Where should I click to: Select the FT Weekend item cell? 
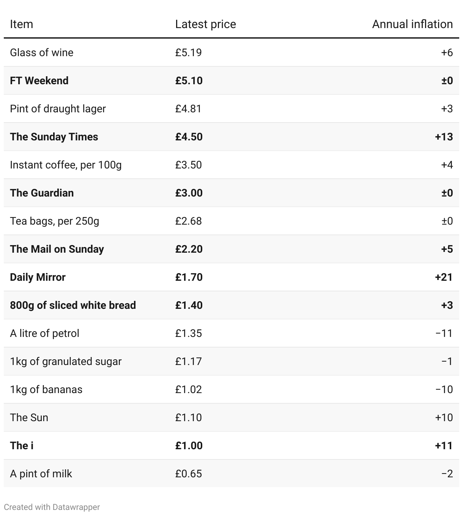39,80
